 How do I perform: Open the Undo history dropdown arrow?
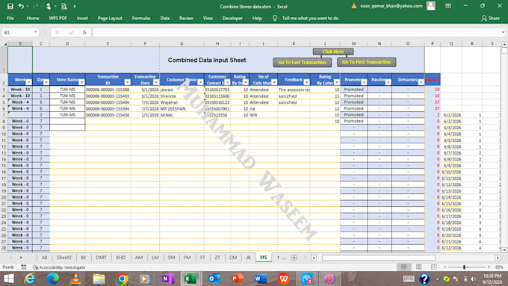coord(28,6)
